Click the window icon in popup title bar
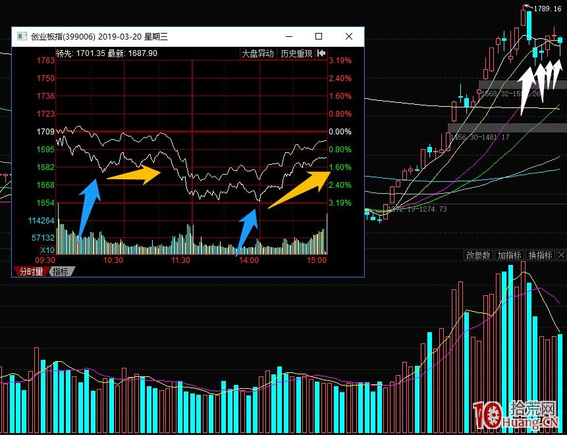The width and height of the screenshot is (567, 435). (x=22, y=37)
